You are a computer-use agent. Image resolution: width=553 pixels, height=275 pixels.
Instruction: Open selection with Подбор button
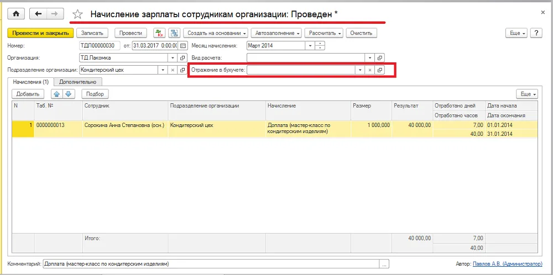(95, 94)
